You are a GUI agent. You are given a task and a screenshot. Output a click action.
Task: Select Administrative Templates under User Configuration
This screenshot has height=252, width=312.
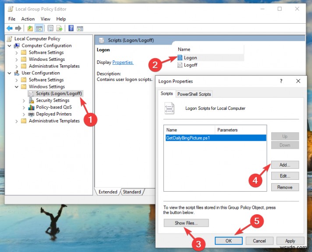tap(54, 121)
